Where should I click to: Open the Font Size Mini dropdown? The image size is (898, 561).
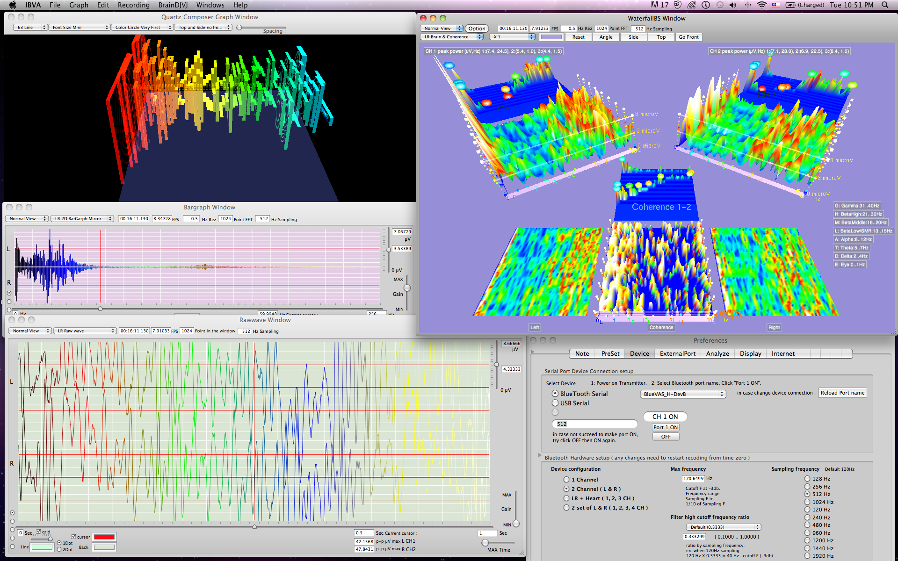coord(79,28)
